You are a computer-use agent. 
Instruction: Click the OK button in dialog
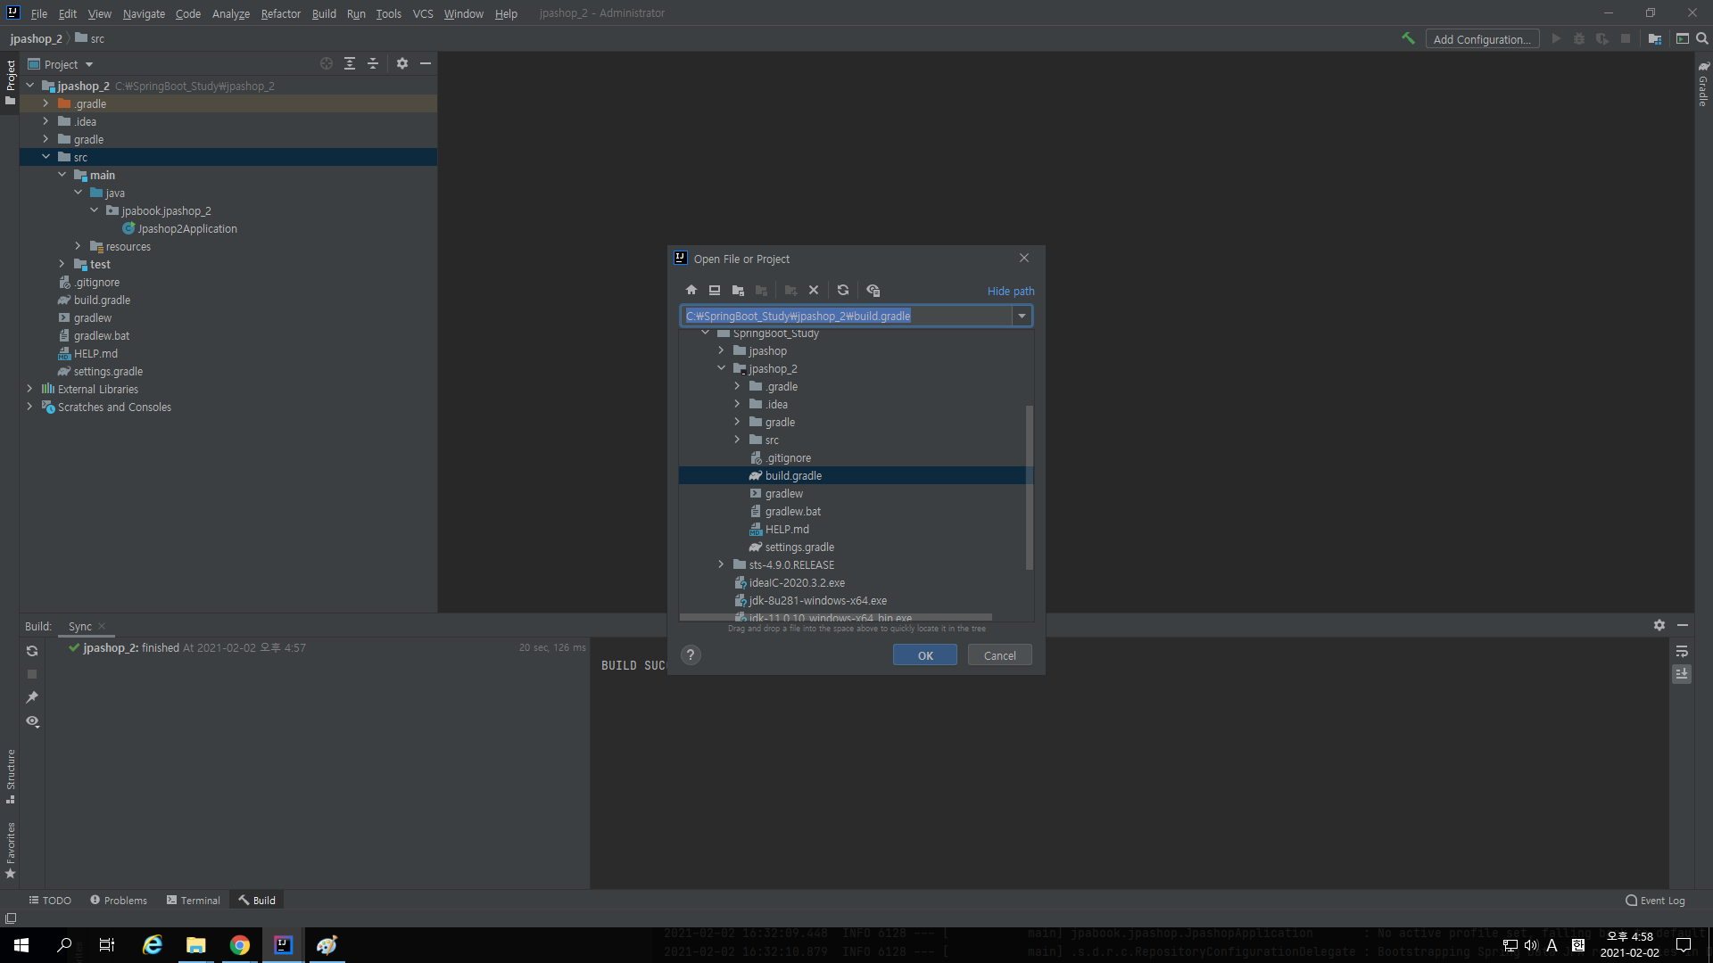[925, 655]
